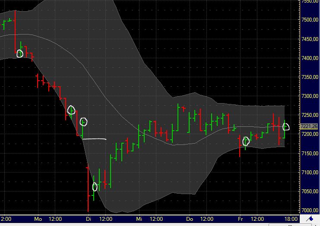Click the 12:00 label right after Mo
The height and width of the screenshot is (226, 320).
pyautogui.click(x=55, y=219)
